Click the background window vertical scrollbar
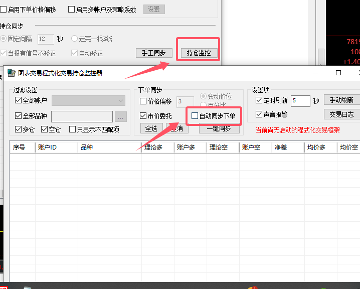This screenshot has height=289, width=360. click(x=321, y=57)
